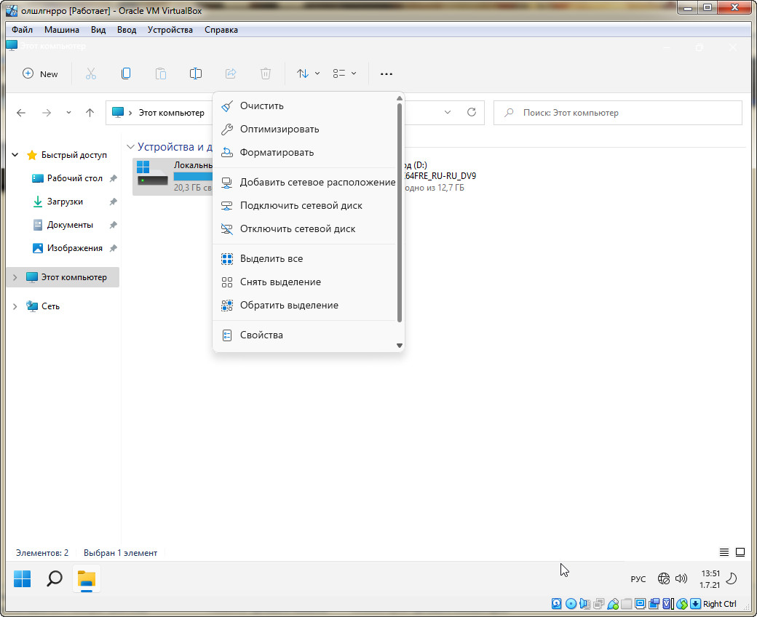Screen dimensions: 757x617
Task: Click the three-dots See more button
Action: [x=387, y=73]
